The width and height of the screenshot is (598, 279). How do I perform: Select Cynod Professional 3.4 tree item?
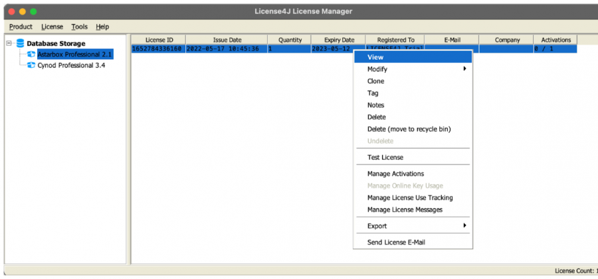click(71, 66)
